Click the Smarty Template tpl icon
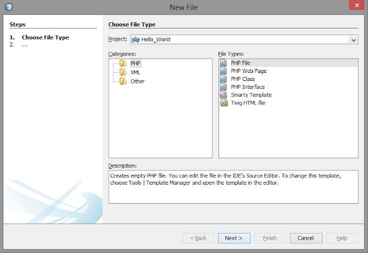 pyautogui.click(x=224, y=95)
